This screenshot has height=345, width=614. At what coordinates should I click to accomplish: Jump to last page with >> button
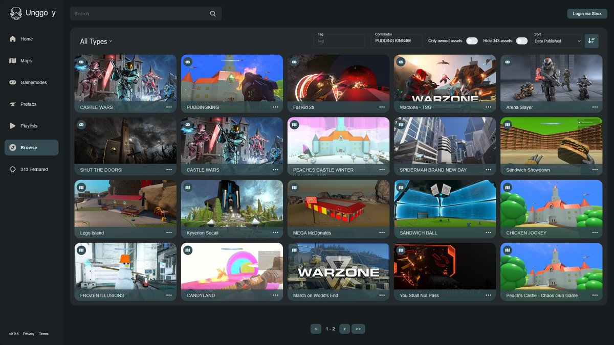358,329
